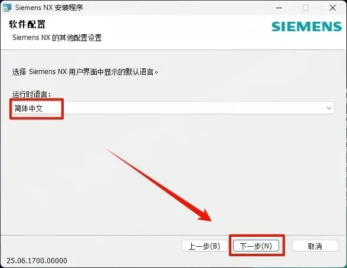Minimize the Siemens NX installer window
347x268 pixels.
point(279,8)
